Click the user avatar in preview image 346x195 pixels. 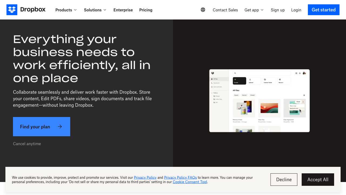pos(304,73)
